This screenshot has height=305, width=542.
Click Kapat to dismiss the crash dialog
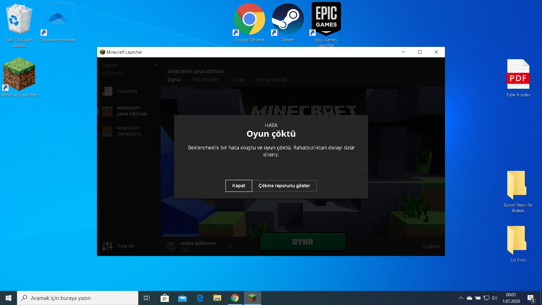(239, 186)
